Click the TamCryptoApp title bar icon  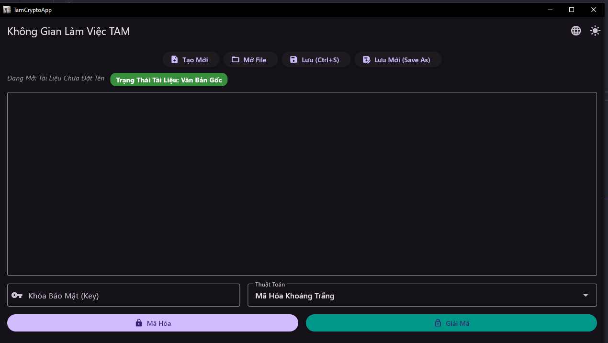7,10
